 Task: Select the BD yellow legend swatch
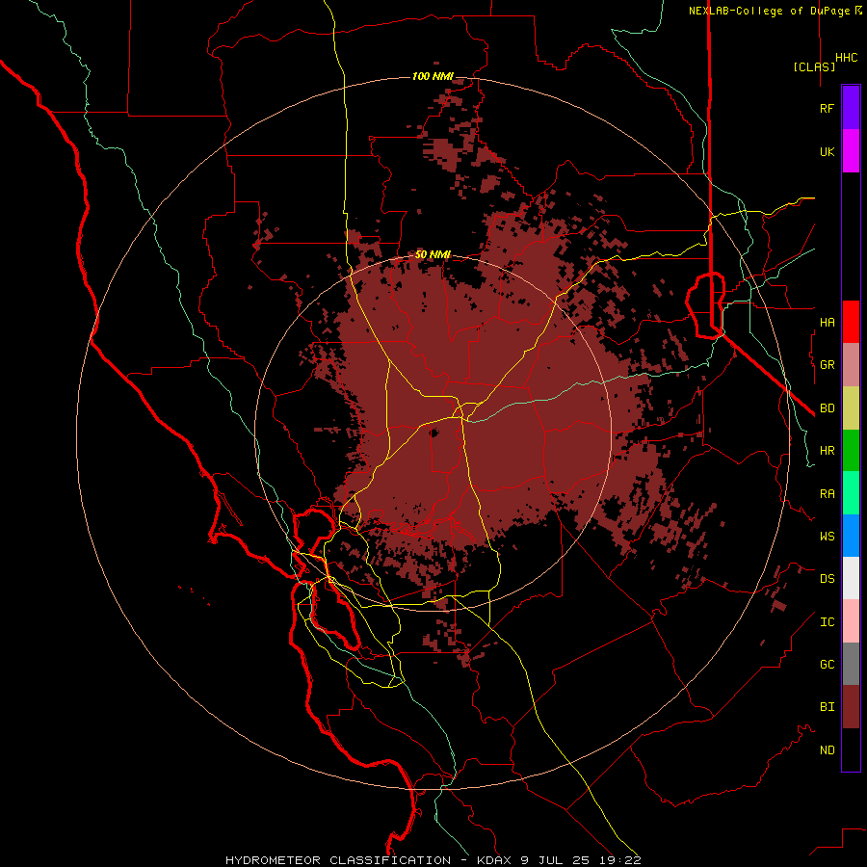851,407
